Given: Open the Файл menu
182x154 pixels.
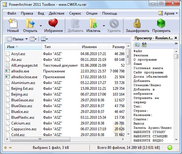Looking at the screenshot, I should tap(12, 13).
